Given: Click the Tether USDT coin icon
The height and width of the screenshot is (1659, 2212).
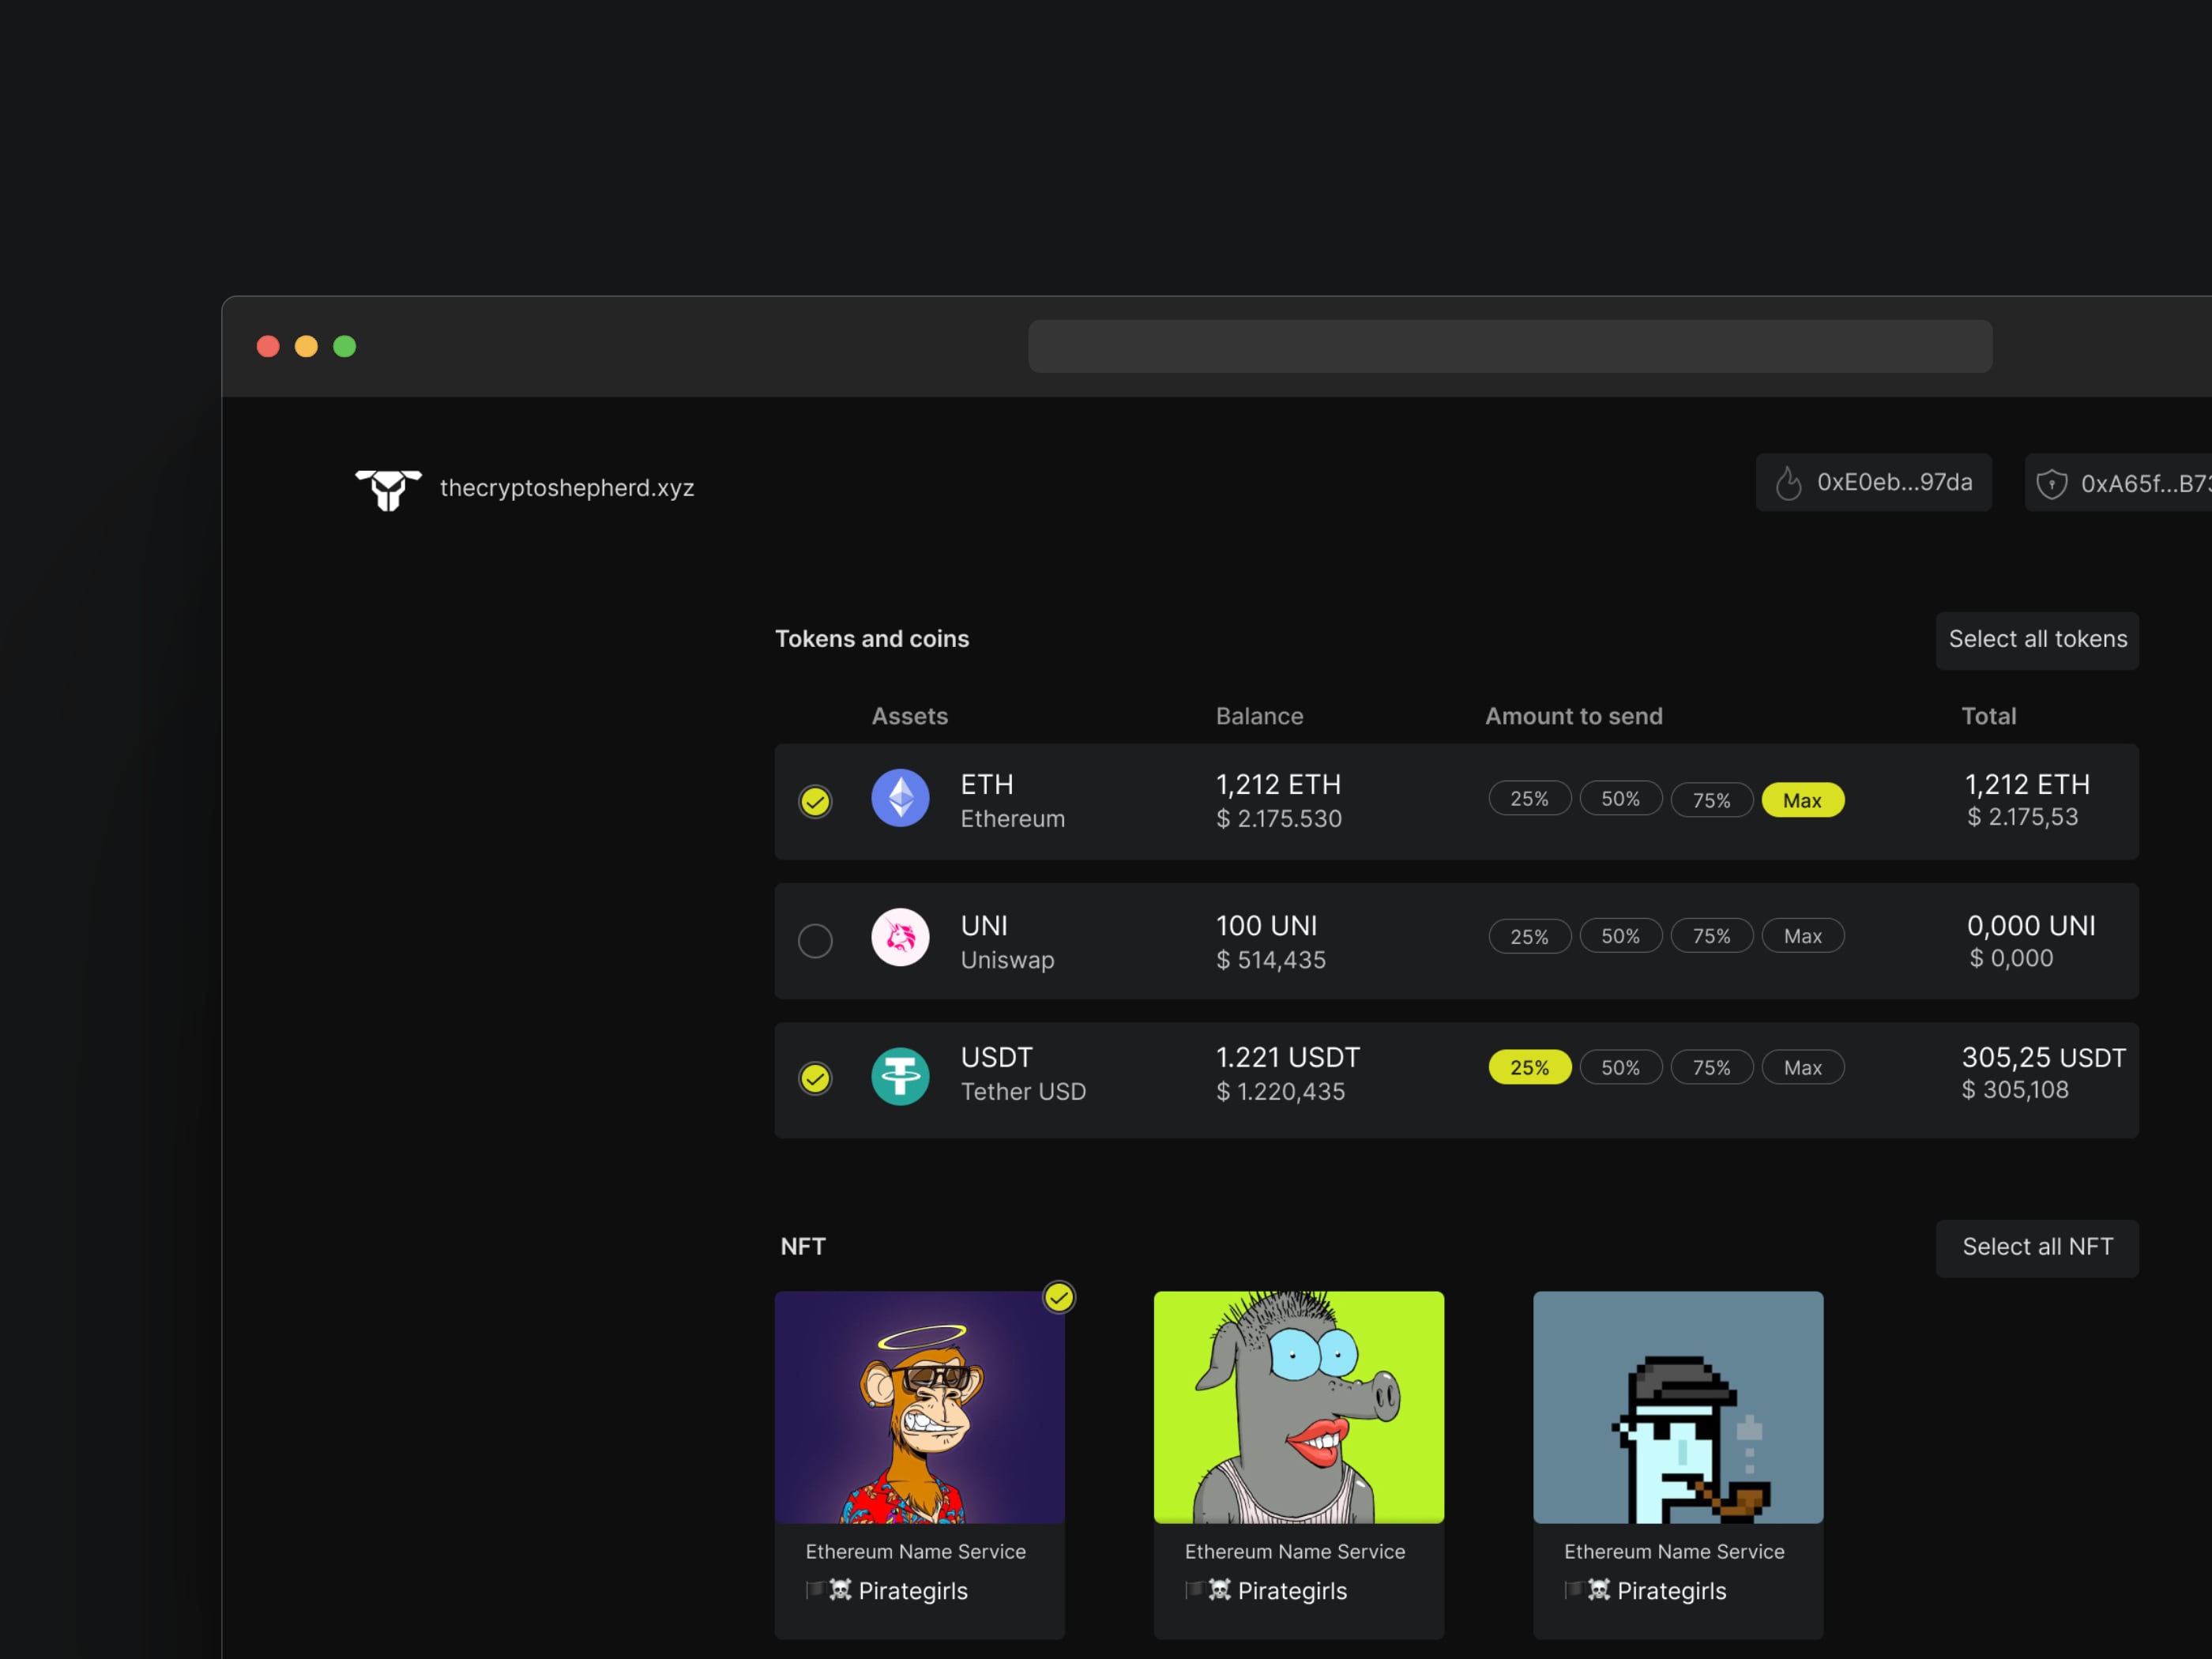Looking at the screenshot, I should coord(900,1076).
